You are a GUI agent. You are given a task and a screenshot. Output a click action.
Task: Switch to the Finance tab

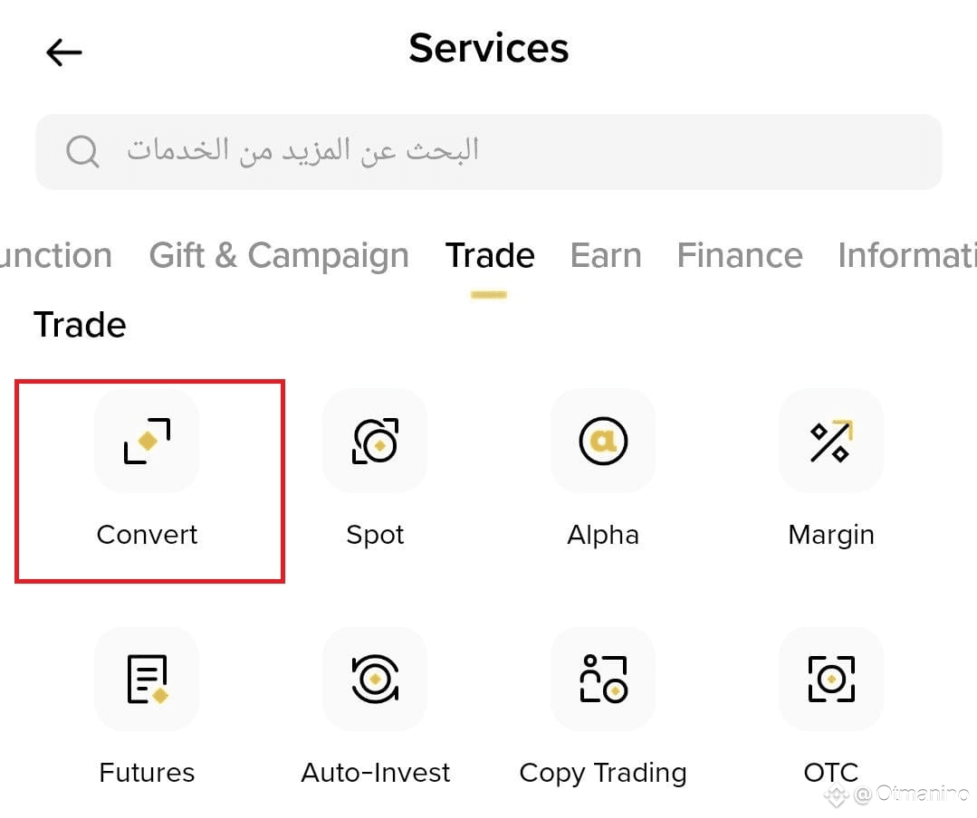pos(740,256)
